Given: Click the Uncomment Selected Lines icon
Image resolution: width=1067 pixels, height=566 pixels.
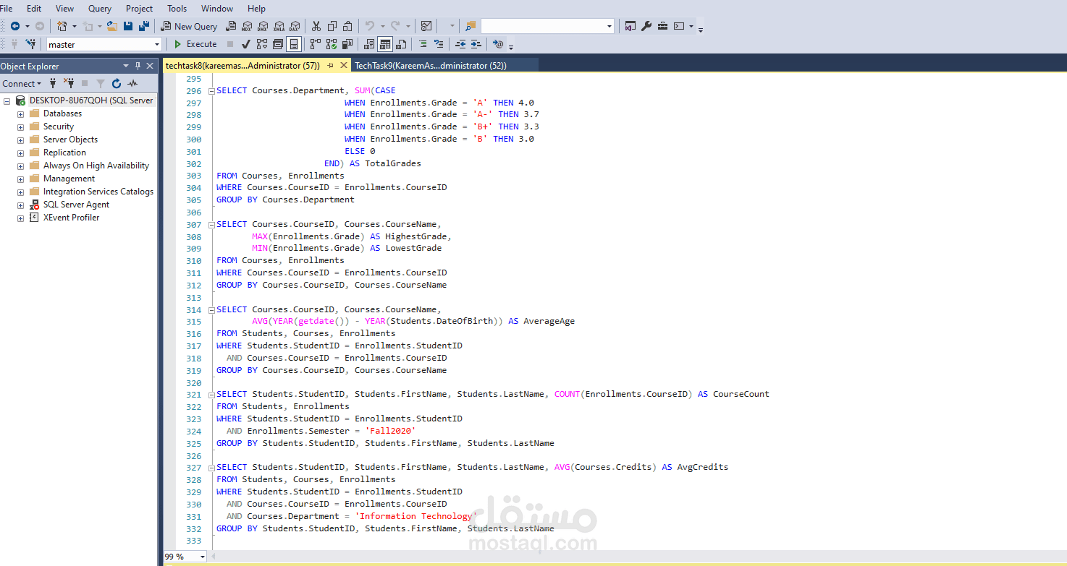Looking at the screenshot, I should (x=438, y=44).
